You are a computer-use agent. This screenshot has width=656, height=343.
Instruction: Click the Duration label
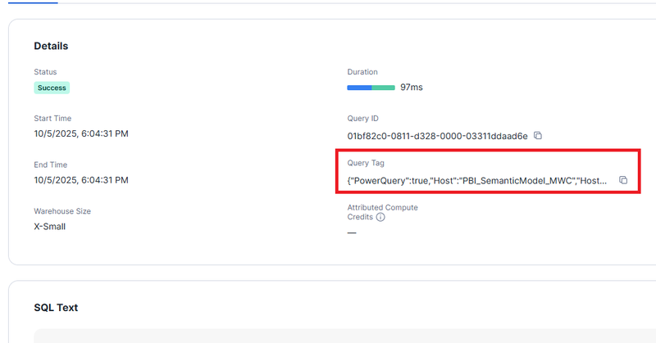pos(362,72)
